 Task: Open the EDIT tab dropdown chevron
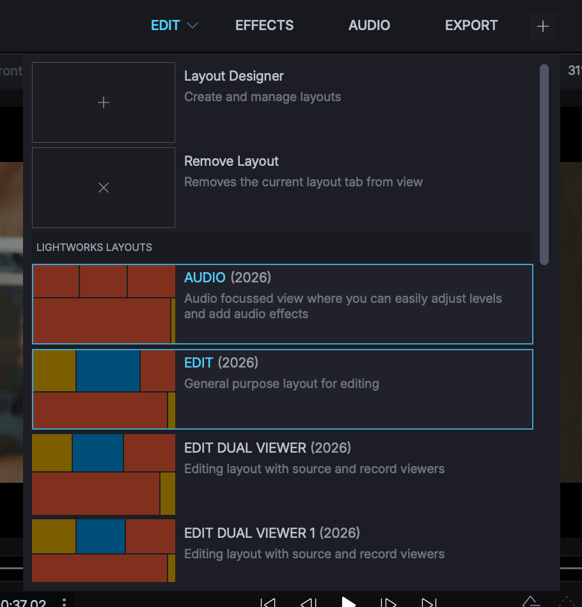click(x=193, y=26)
